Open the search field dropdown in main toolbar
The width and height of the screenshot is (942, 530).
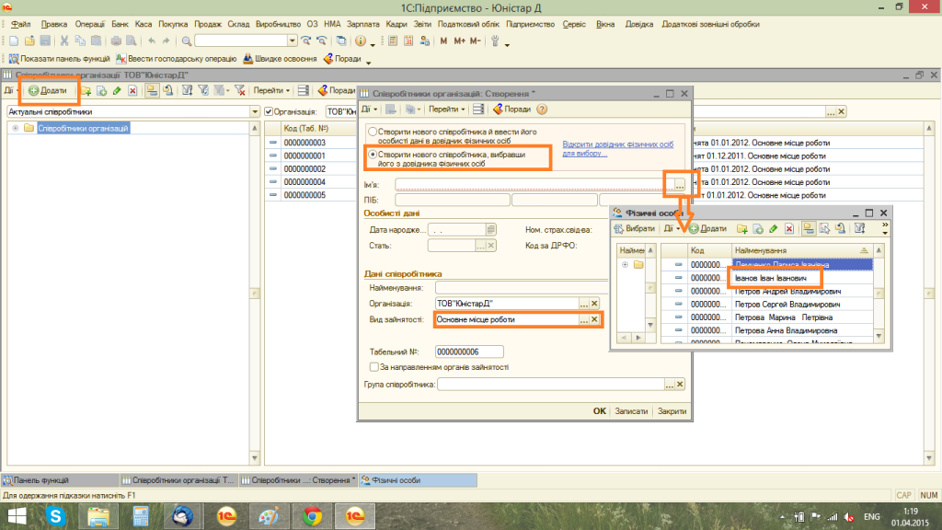(292, 40)
